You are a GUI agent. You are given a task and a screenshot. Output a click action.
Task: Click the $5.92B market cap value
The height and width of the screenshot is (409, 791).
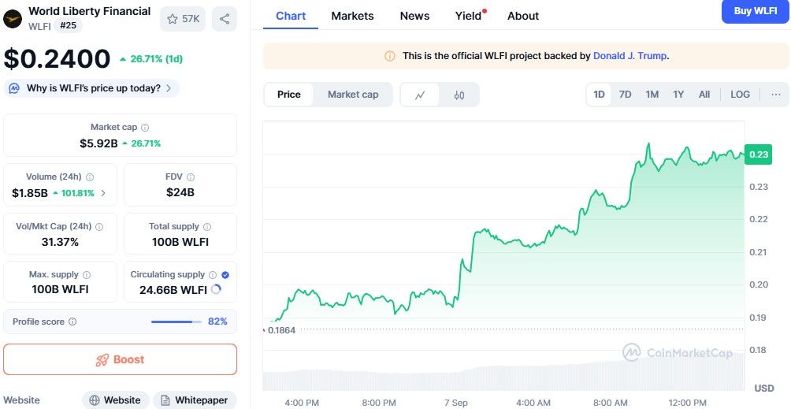[98, 143]
